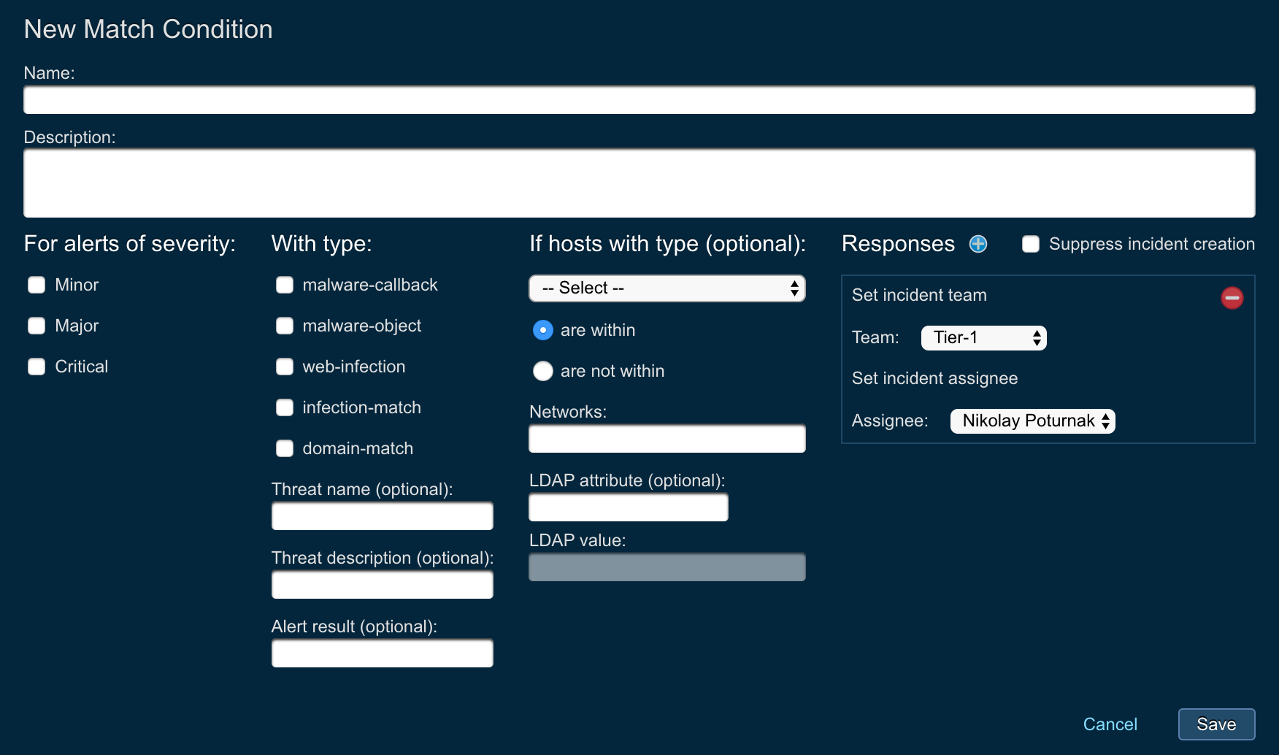Tick the malware-callback type checkbox
This screenshot has width=1279, height=755.
pyautogui.click(x=285, y=285)
